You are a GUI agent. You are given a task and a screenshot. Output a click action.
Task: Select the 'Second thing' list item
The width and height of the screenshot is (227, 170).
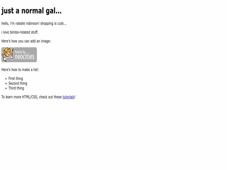pos(18,83)
